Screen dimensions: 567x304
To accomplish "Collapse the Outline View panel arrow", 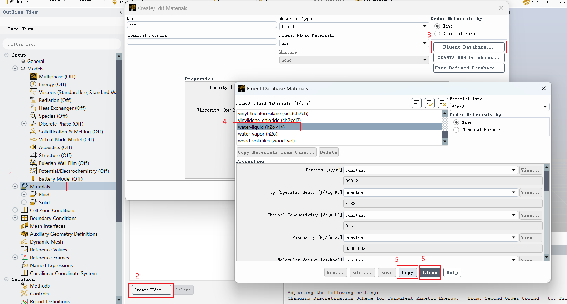I will tap(121, 12).
